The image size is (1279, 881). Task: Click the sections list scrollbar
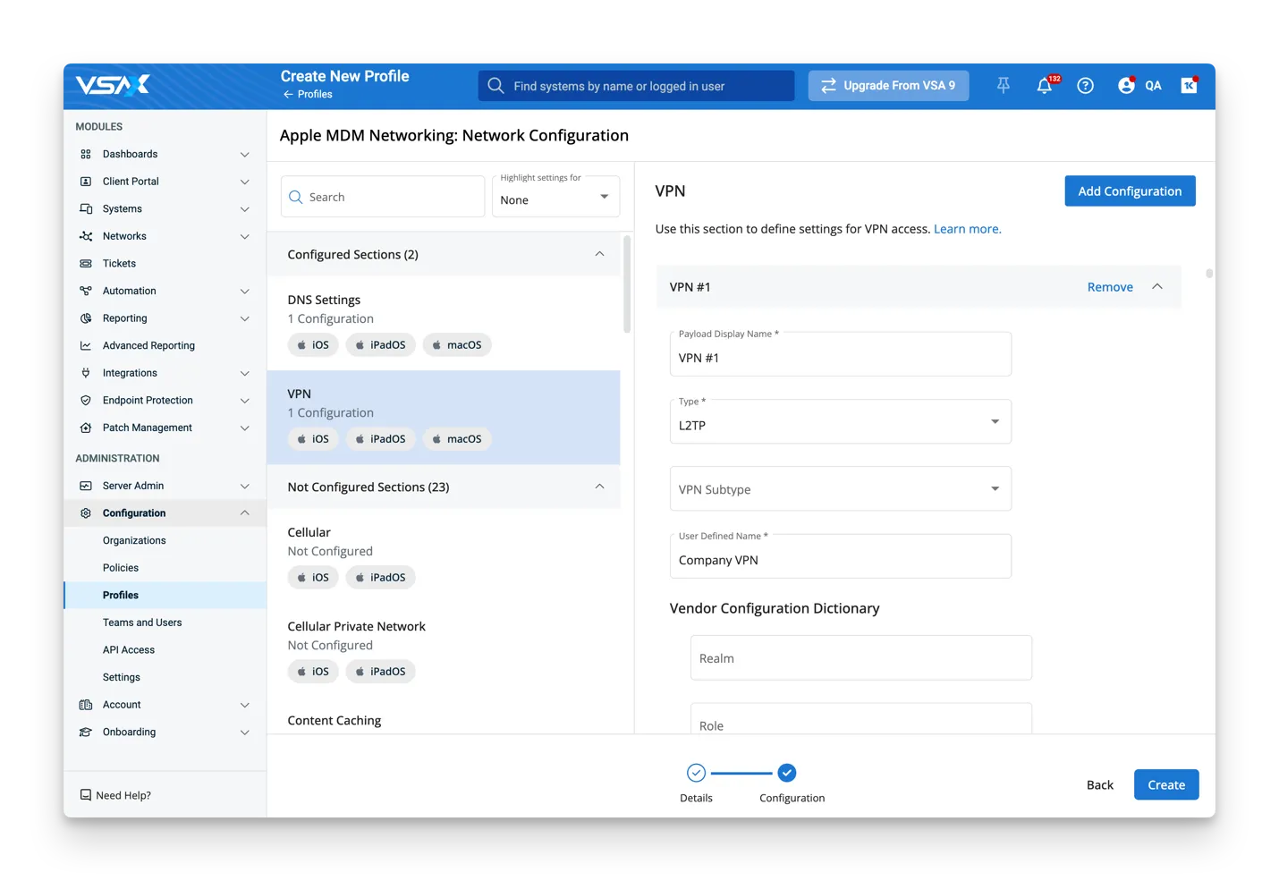click(627, 286)
